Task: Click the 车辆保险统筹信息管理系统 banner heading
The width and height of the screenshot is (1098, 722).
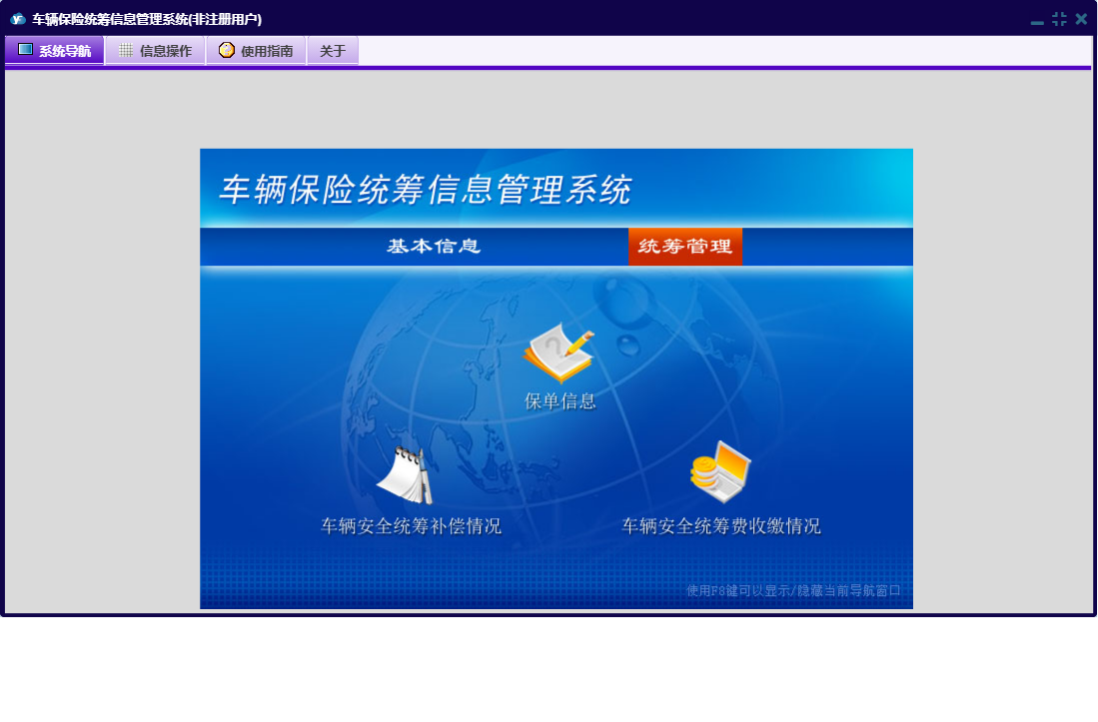Action: (x=426, y=189)
